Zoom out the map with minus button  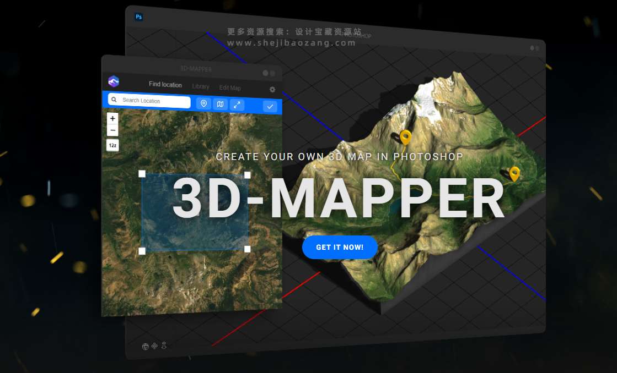[112, 130]
